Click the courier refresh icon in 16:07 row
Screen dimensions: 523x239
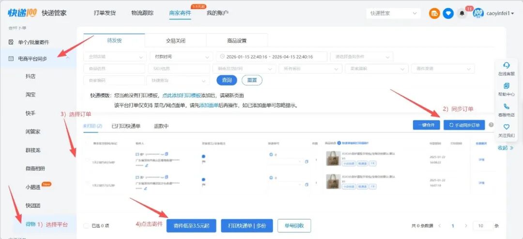271,177
